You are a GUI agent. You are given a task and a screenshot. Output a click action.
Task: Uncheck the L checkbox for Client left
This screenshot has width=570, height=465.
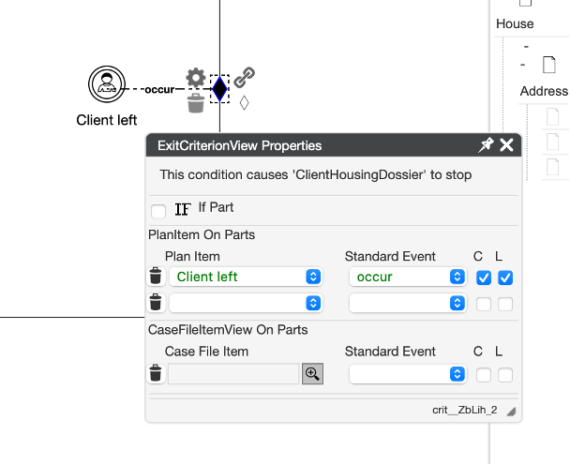(x=505, y=277)
